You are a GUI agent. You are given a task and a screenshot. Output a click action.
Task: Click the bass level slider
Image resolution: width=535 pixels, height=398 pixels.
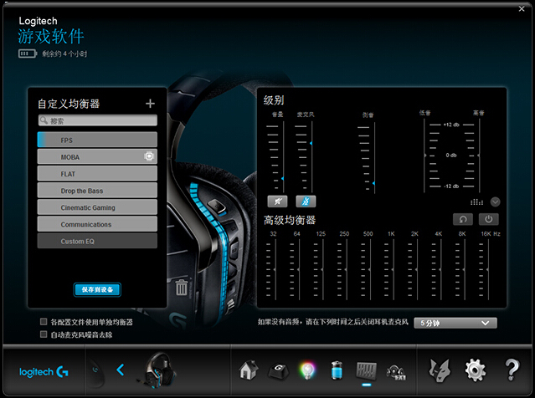(x=424, y=156)
